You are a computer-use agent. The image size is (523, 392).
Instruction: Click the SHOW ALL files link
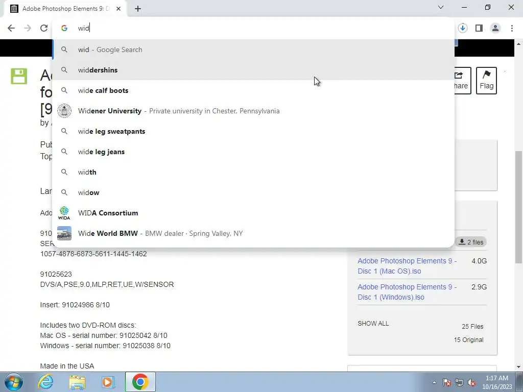(373, 323)
